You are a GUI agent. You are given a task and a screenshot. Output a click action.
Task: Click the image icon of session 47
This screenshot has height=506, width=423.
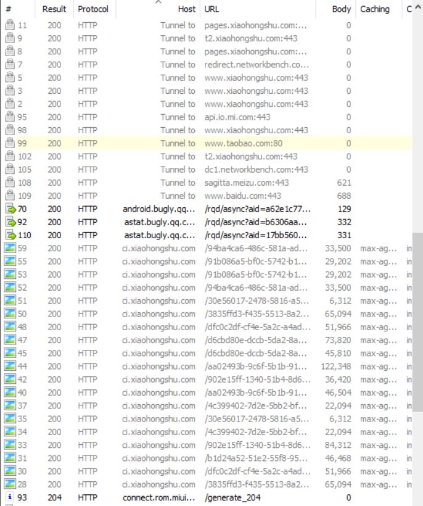[10, 340]
